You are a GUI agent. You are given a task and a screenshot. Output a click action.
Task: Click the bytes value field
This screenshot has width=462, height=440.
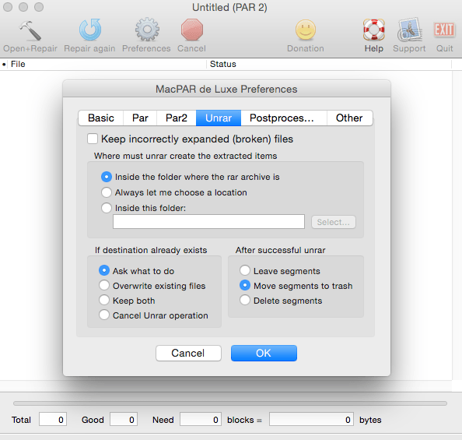(x=311, y=419)
